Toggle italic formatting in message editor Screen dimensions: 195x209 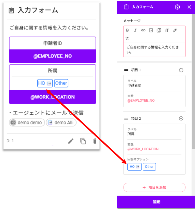[x=135, y=30]
